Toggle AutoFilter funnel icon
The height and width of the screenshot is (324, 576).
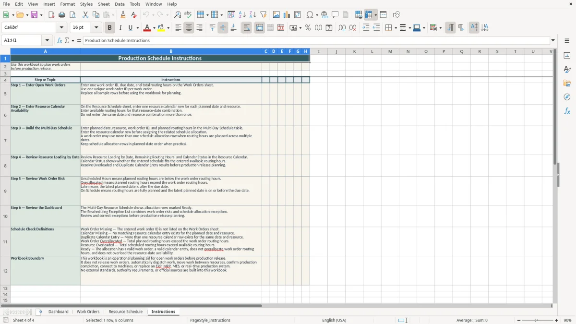click(x=263, y=15)
